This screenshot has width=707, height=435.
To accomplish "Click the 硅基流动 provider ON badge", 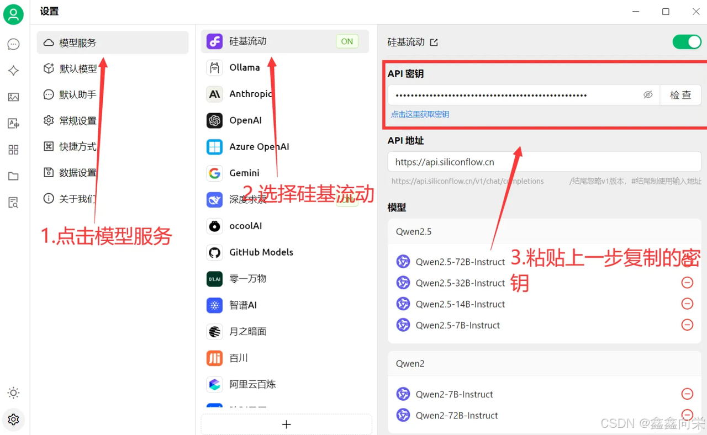I will tap(347, 41).
